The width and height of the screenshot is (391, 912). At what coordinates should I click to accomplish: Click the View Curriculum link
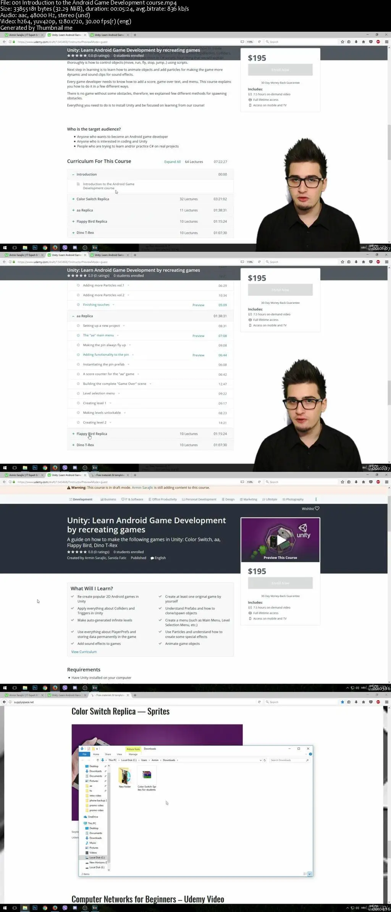pos(84,652)
